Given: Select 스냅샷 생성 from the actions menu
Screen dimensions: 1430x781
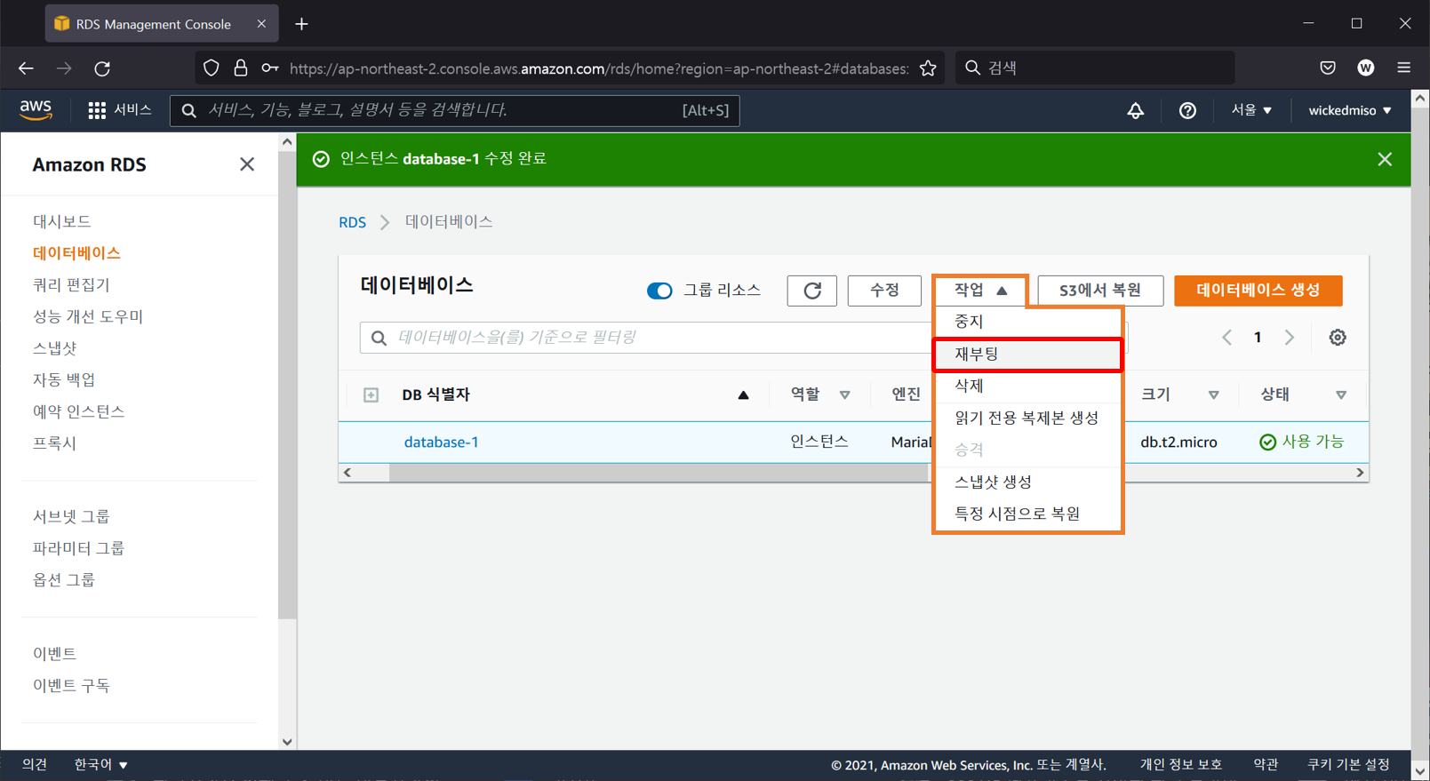Looking at the screenshot, I should coord(1028,482).
